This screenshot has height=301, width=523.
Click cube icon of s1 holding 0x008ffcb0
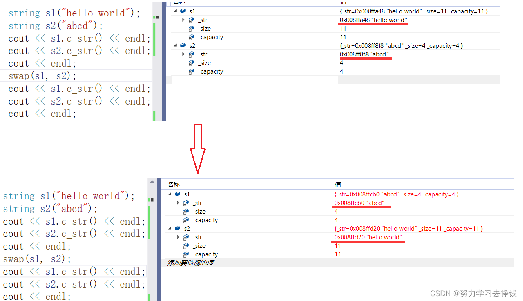[x=177, y=194]
